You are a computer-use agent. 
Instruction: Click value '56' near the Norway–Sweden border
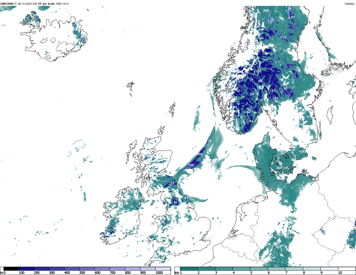tap(276, 98)
